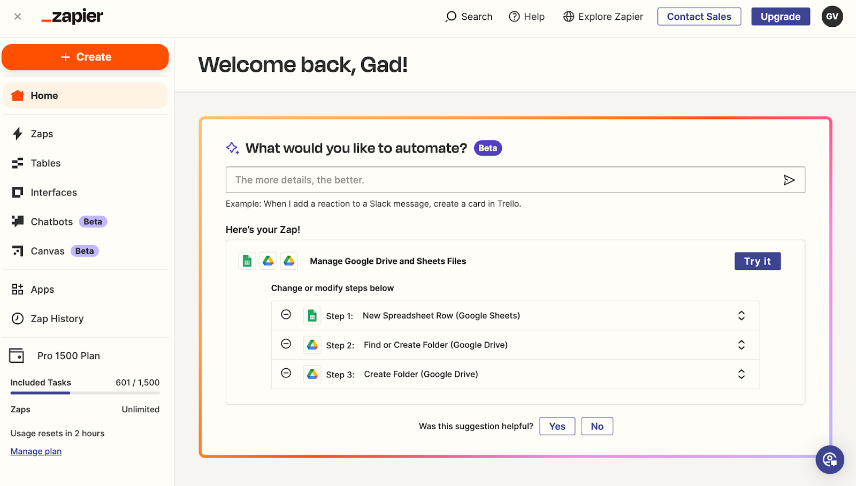Image resolution: width=856 pixels, height=486 pixels.
Task: Open the Manage plan link
Action: pyautogui.click(x=36, y=451)
